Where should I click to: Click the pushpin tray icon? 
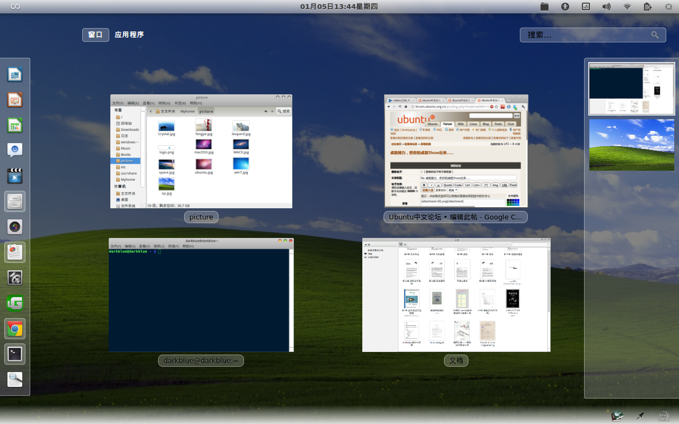coord(640,416)
